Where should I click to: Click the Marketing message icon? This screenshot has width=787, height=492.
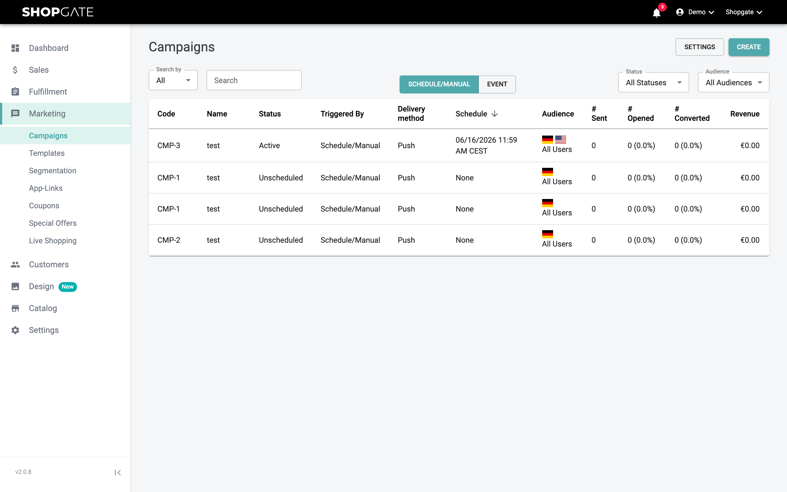[15, 113]
